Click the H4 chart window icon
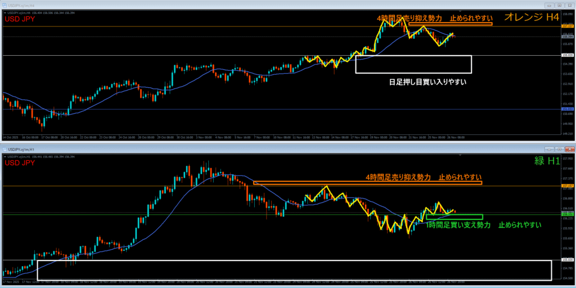The height and width of the screenshot is (288, 576). (x=4, y=5)
